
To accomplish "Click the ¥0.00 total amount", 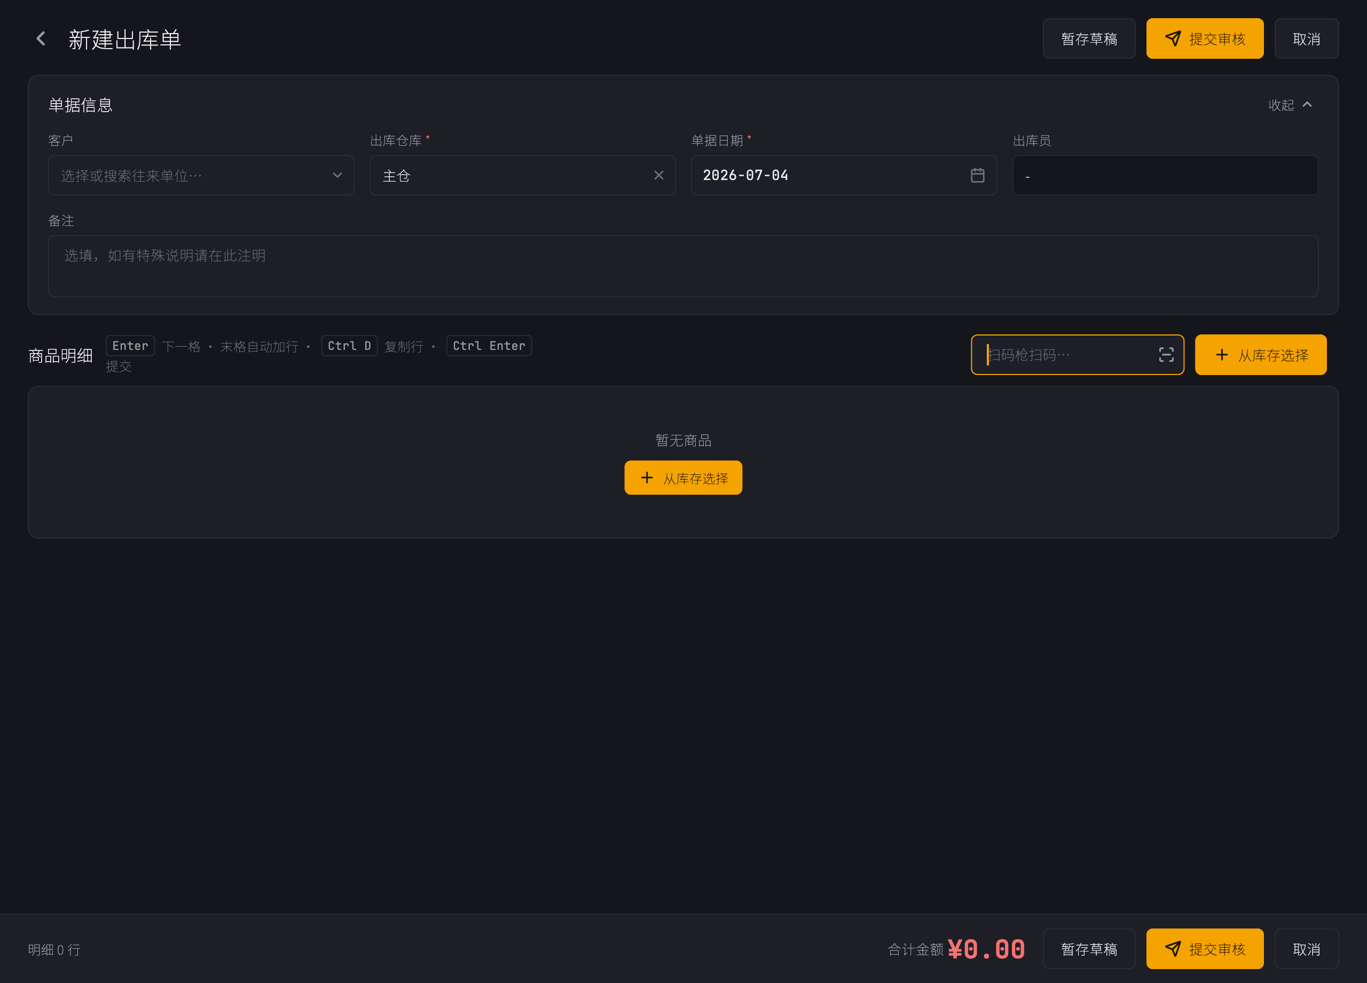I will click(x=986, y=949).
